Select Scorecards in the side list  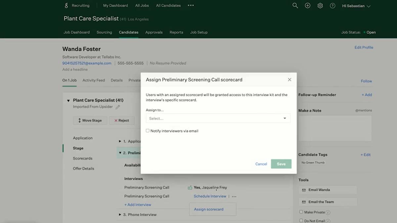[83, 159]
